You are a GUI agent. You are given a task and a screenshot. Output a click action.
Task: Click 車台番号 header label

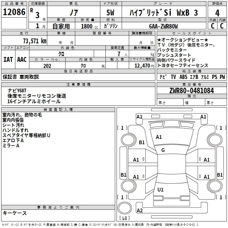pos(192,84)
